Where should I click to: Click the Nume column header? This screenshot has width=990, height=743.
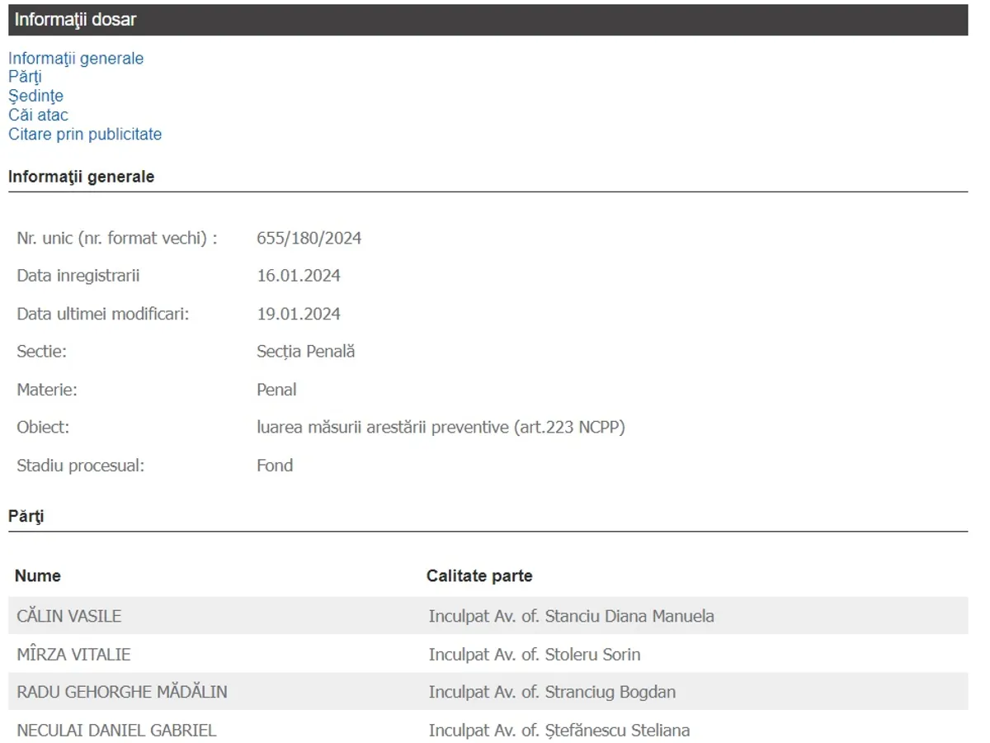coord(38,576)
